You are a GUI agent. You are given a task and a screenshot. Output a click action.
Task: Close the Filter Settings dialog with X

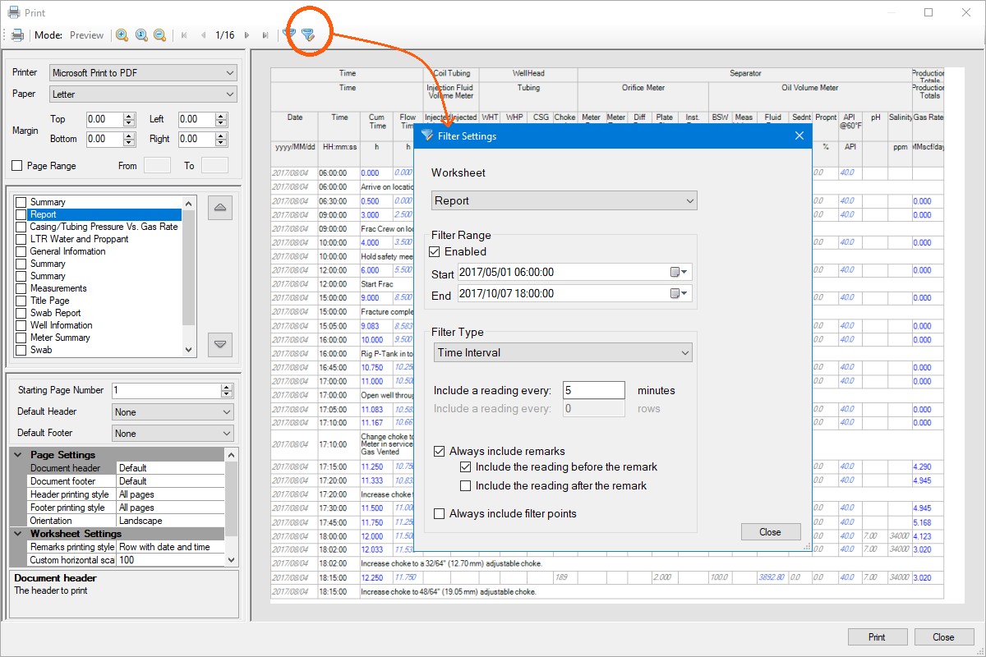(799, 136)
